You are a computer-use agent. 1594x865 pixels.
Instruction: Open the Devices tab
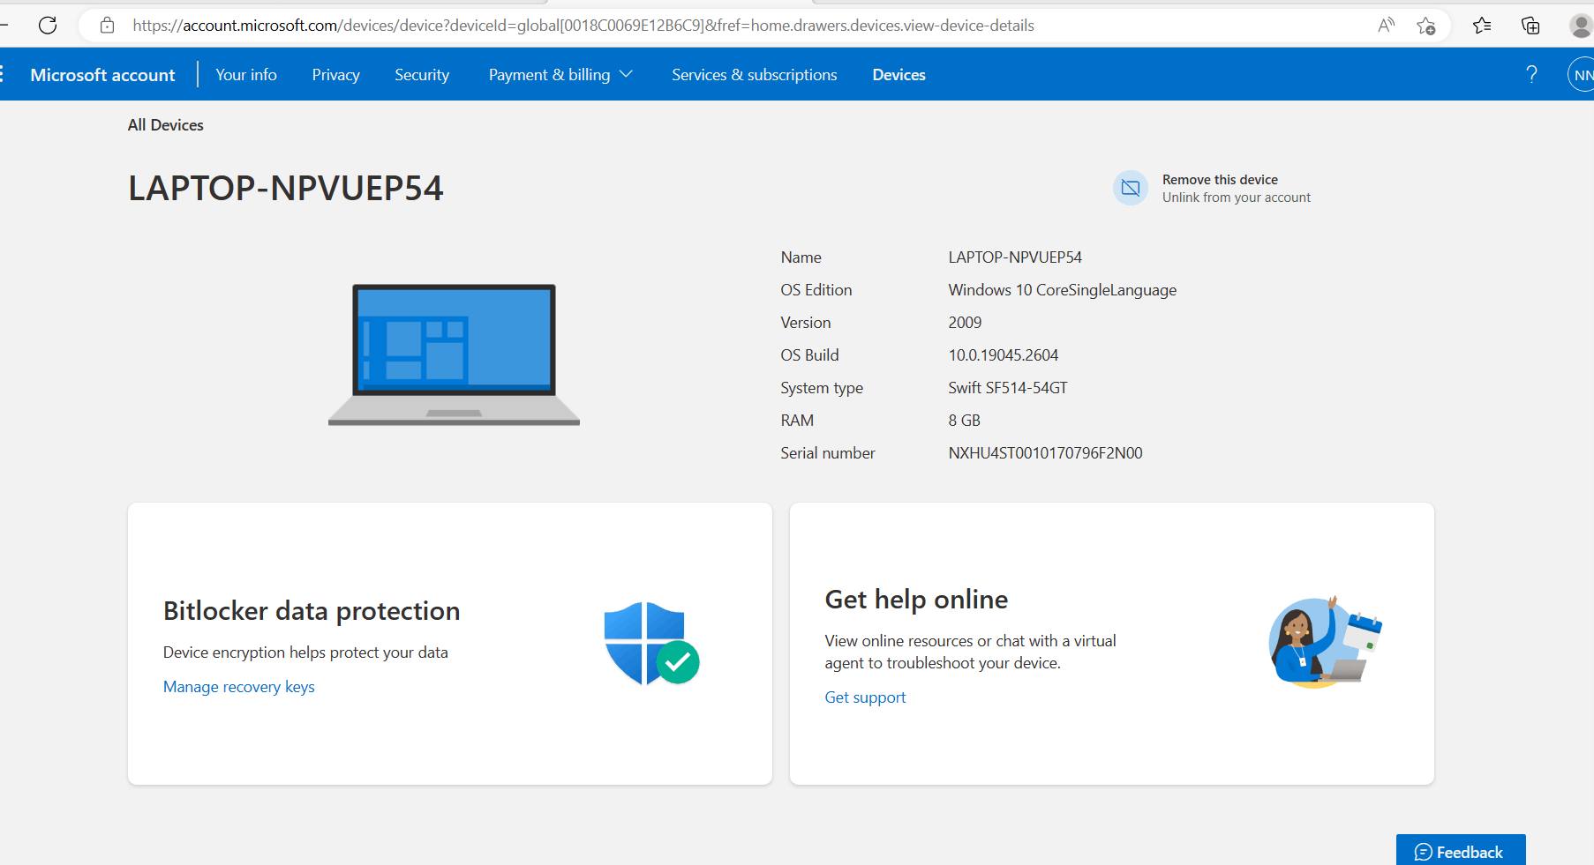[899, 75]
